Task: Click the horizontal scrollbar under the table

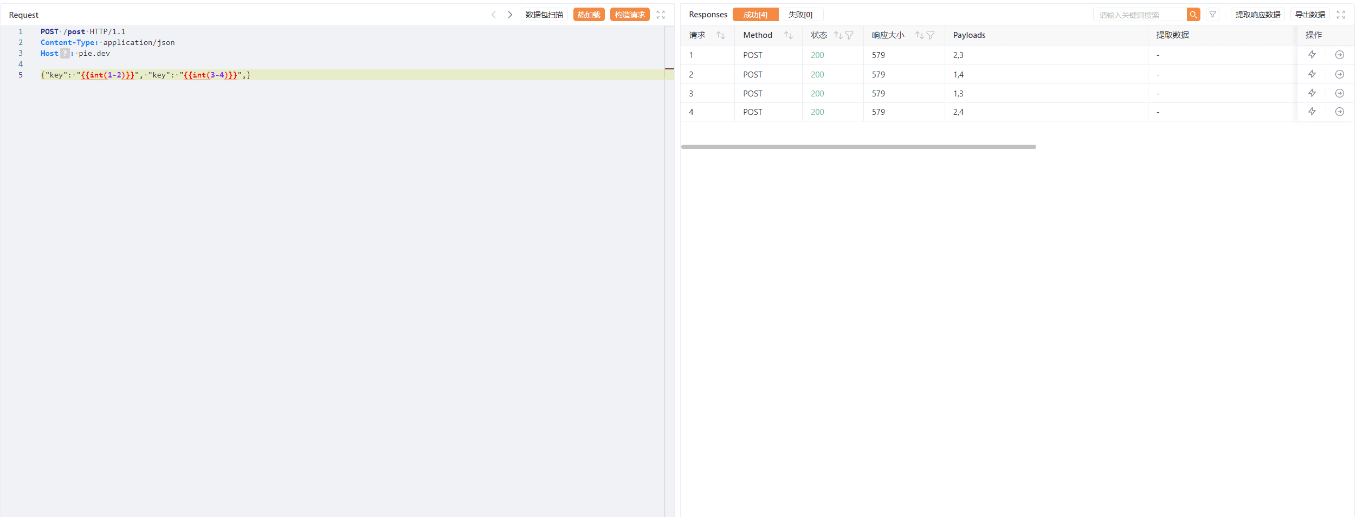Action: 858,147
